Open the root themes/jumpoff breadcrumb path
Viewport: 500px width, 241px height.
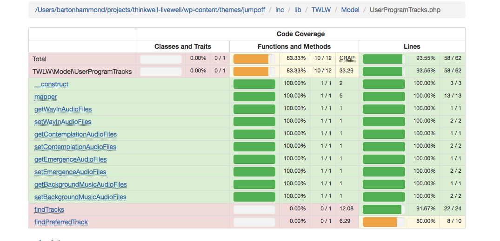(x=150, y=10)
